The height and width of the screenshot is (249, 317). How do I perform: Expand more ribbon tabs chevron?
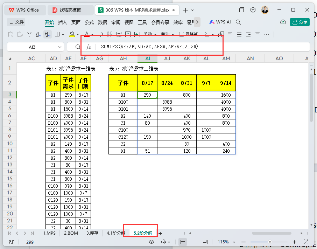pos(197,22)
